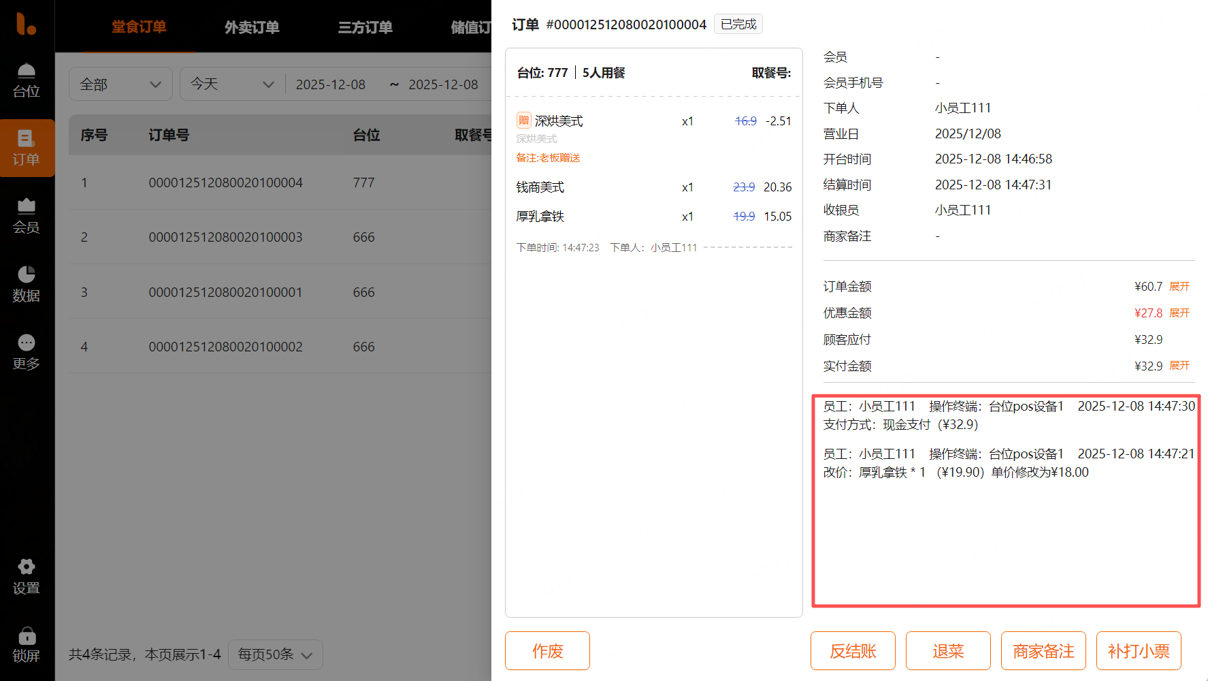The height and width of the screenshot is (681, 1208).
Task: Expand the 优惠金额 breakdown
Action: [1179, 313]
